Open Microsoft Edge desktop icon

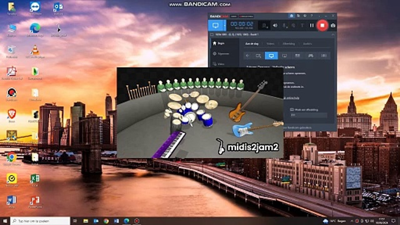(x=35, y=30)
